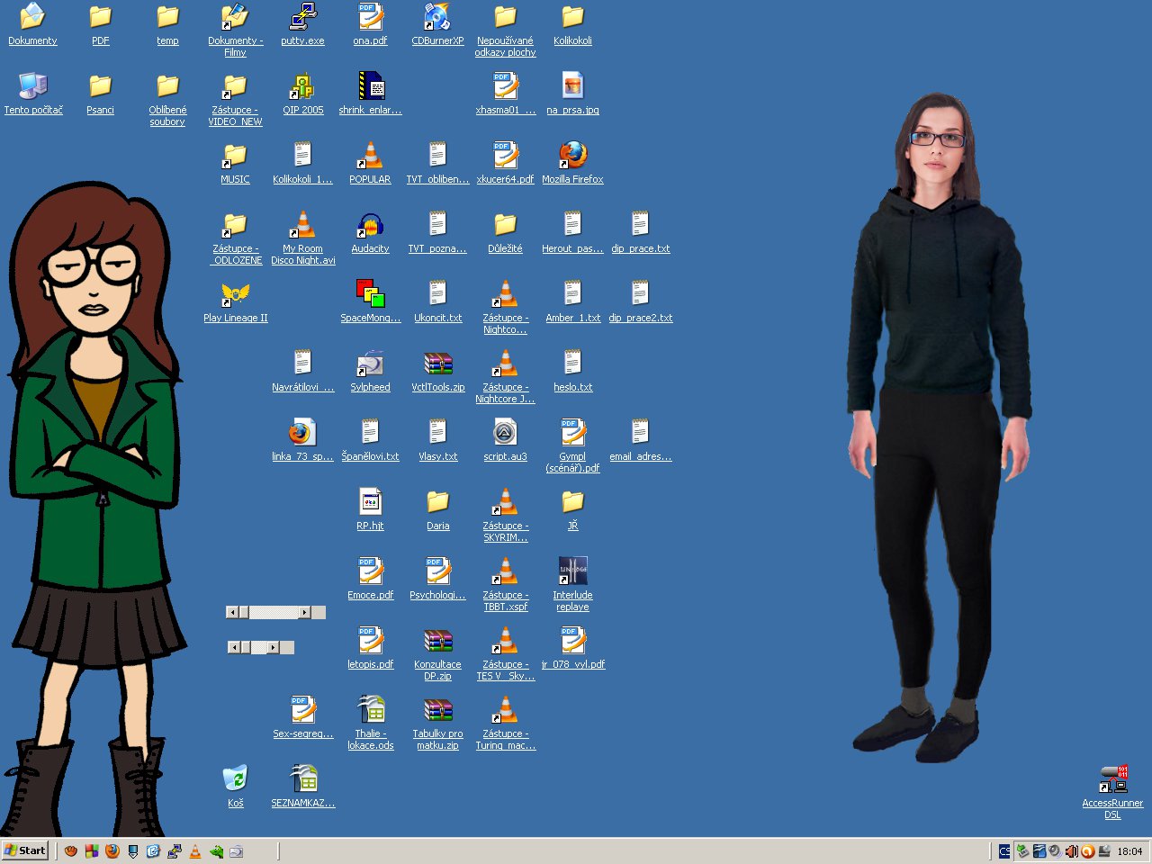Click the AccessRunner DSL shortcut

[x=1112, y=779]
